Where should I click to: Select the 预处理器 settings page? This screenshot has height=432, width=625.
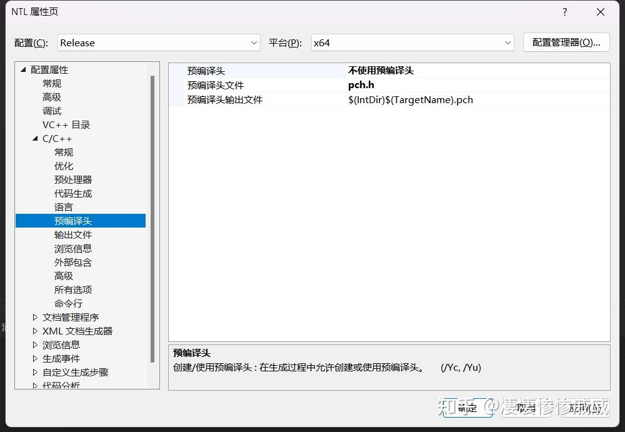pyautogui.click(x=72, y=179)
